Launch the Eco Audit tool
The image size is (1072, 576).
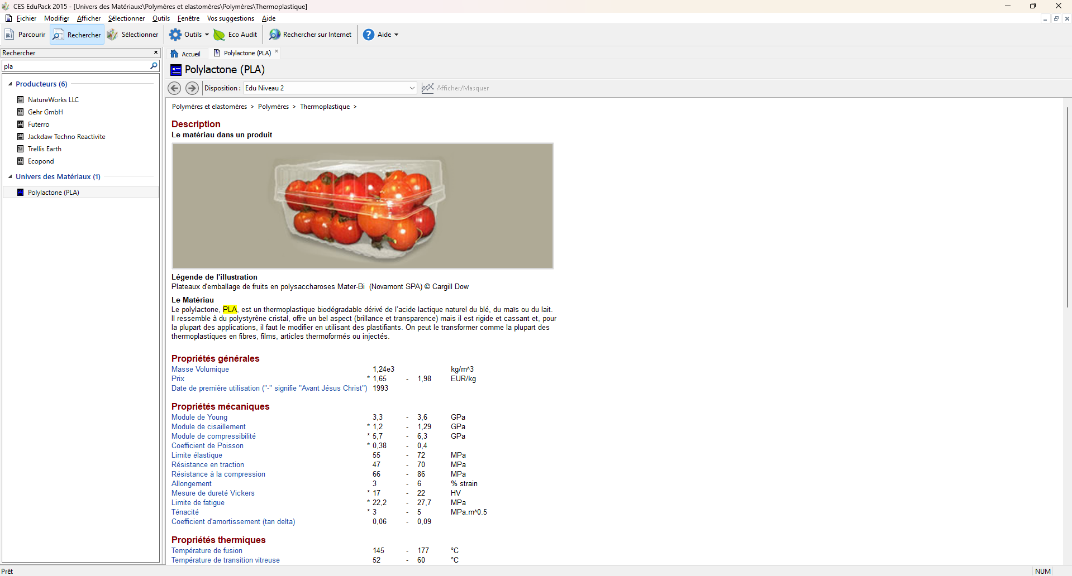pyautogui.click(x=236, y=35)
